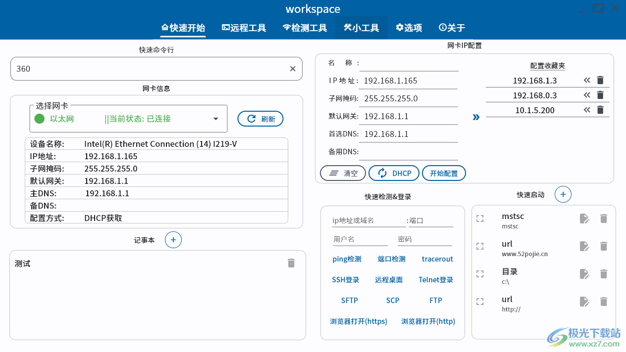The image size is (626, 352).
Task: Edit the http:// url entry
Action: (584, 302)
